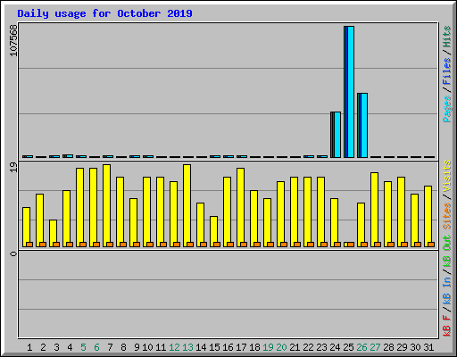The height and width of the screenshot is (357, 457).
Task: Click the day 21 x-axis label
Action: coord(295,347)
